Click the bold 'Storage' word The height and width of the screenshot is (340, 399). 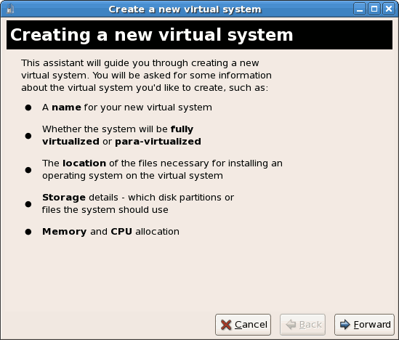click(x=64, y=198)
